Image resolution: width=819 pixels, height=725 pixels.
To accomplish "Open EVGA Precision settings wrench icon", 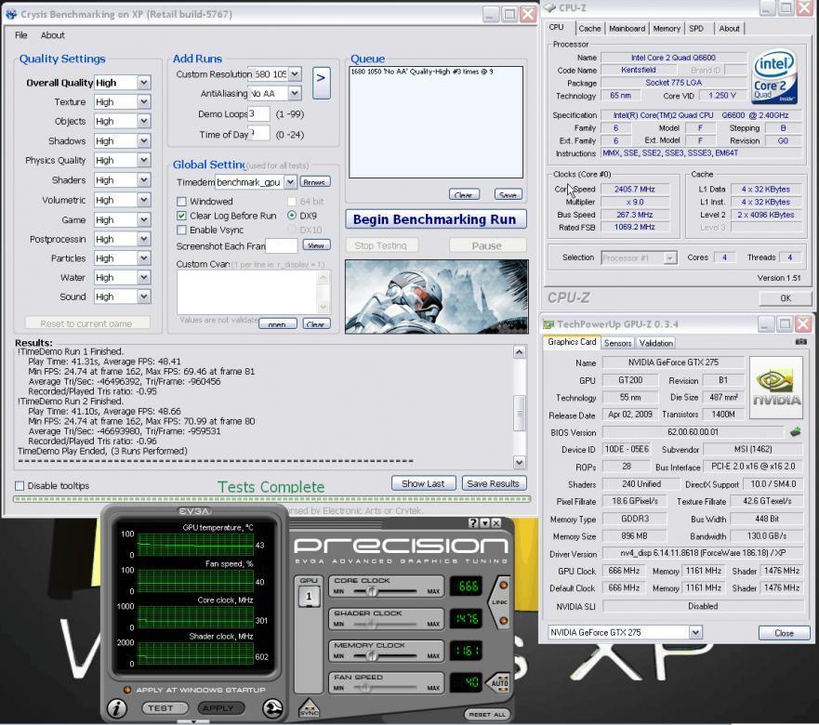I will coord(271,708).
